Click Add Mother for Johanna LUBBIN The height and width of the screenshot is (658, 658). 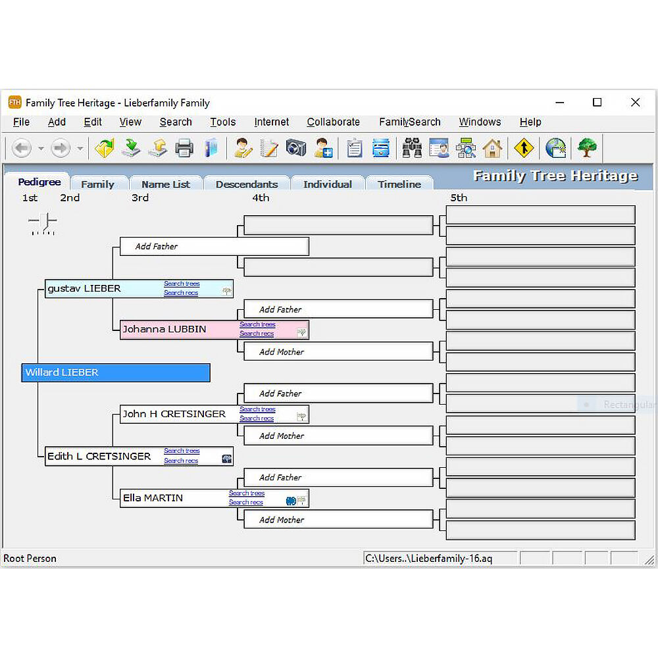click(x=338, y=351)
